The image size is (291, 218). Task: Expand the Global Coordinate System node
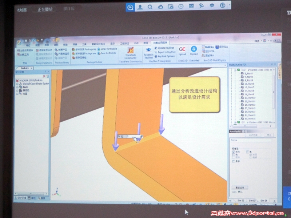point(17,84)
